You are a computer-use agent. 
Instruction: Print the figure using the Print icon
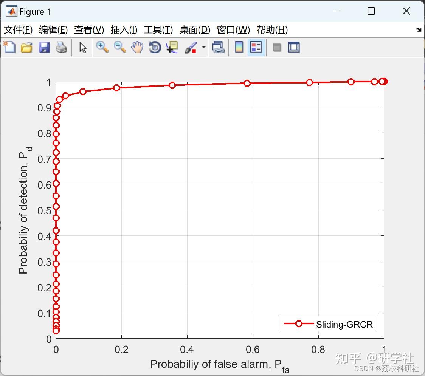(x=62, y=47)
